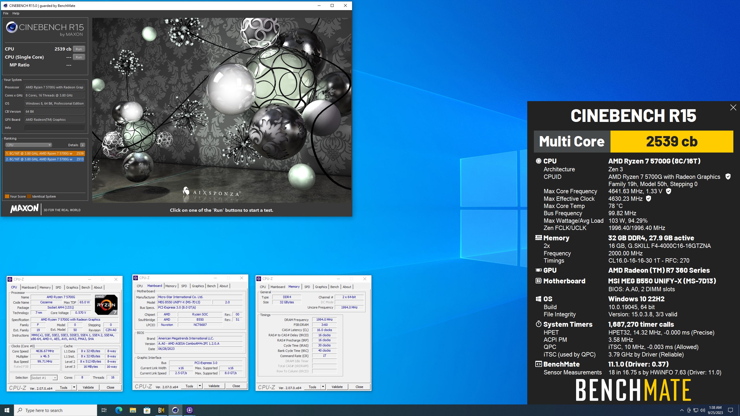Click DRAM Frequency value 1994.0 MHz
This screenshot has width=740, height=416.
(x=324, y=320)
